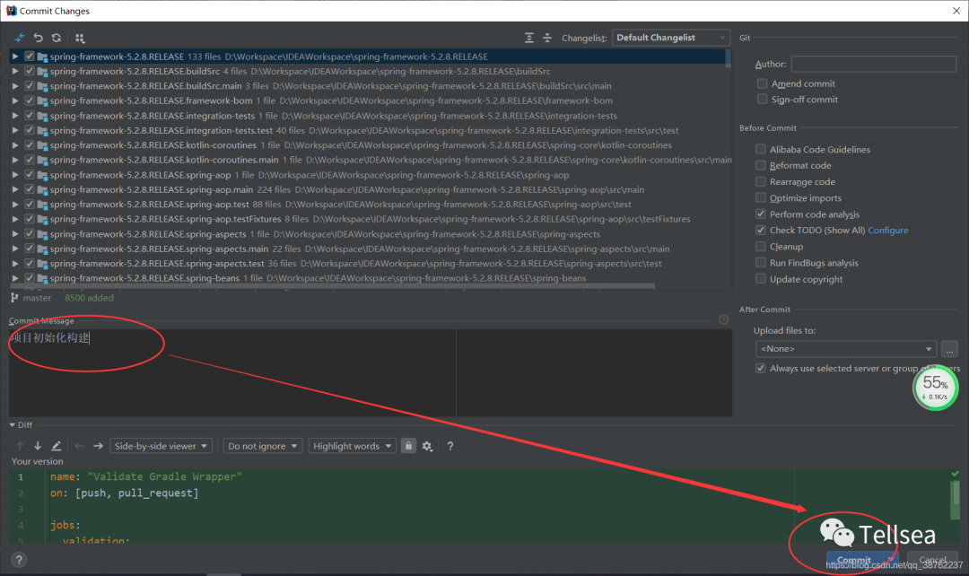
Task: Click the Collapse All icon
Action: click(x=547, y=38)
